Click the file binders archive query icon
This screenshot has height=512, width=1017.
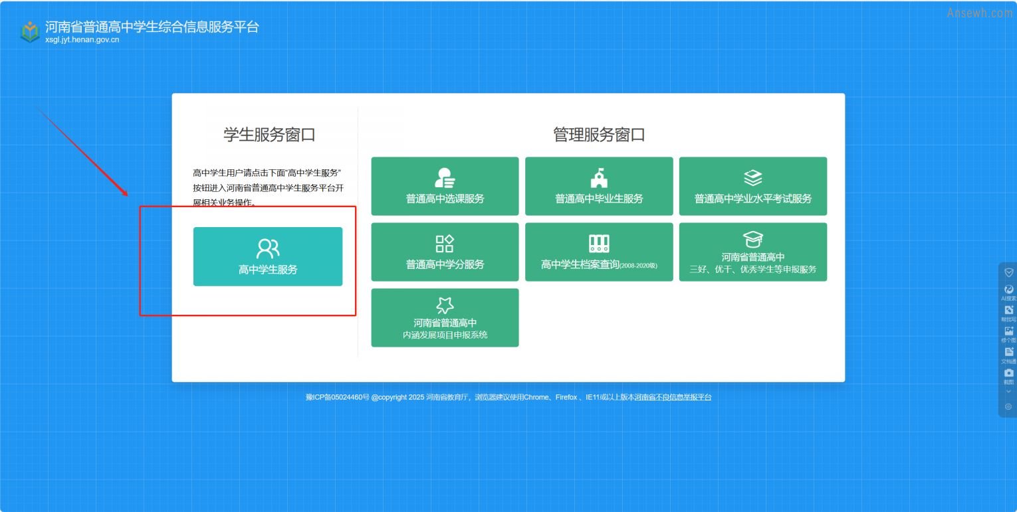point(599,243)
